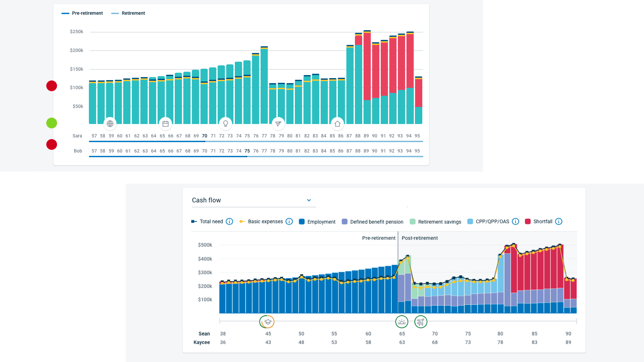Click CPP/QPP/OAS info icon
This screenshot has width=644, height=362.
coord(516,222)
